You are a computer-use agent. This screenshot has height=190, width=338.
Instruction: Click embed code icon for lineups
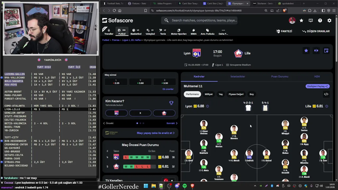326,94
